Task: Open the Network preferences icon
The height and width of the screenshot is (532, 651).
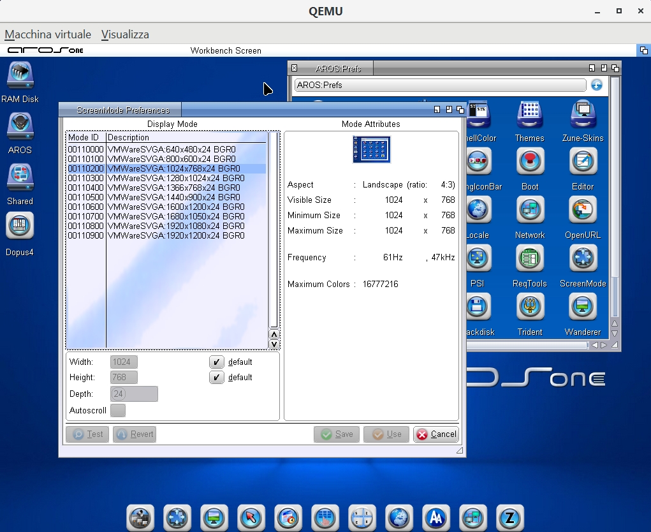Action: (x=529, y=211)
